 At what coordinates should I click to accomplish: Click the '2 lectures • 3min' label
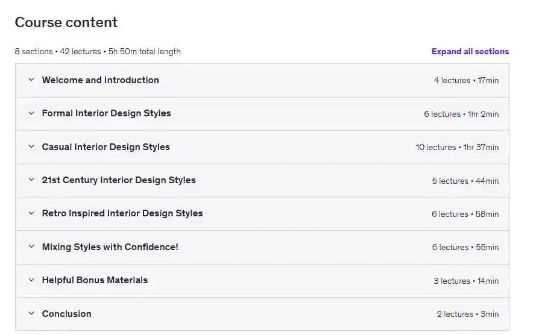tap(468, 315)
